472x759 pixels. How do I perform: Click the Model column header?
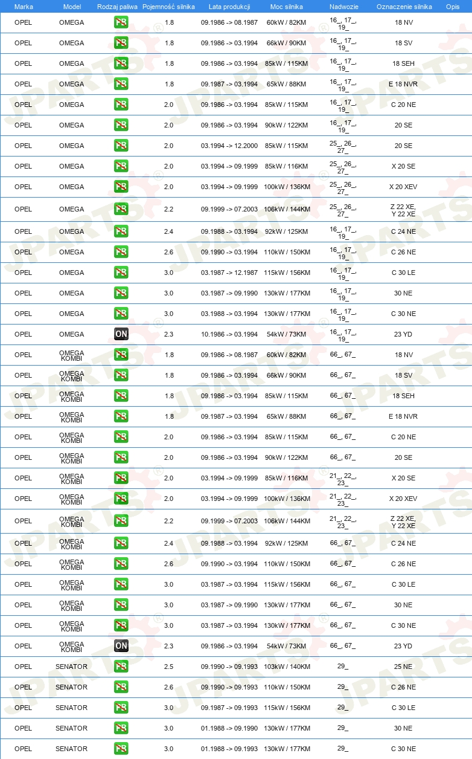(x=72, y=7)
